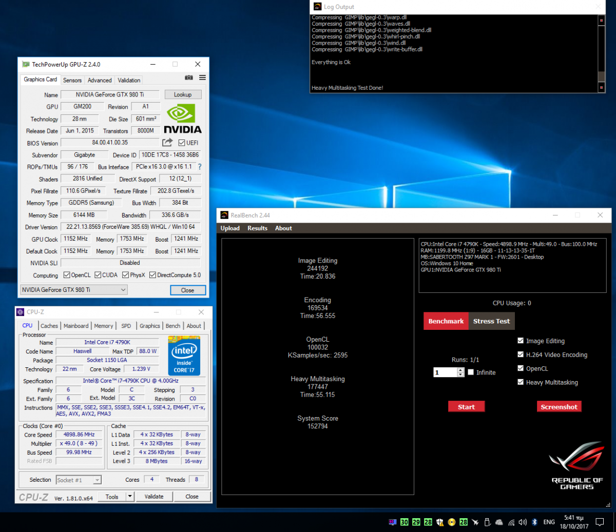Select the 84.00.41.00.35 BIOS version field
Viewport: 616px width, 532px height.
click(x=110, y=143)
